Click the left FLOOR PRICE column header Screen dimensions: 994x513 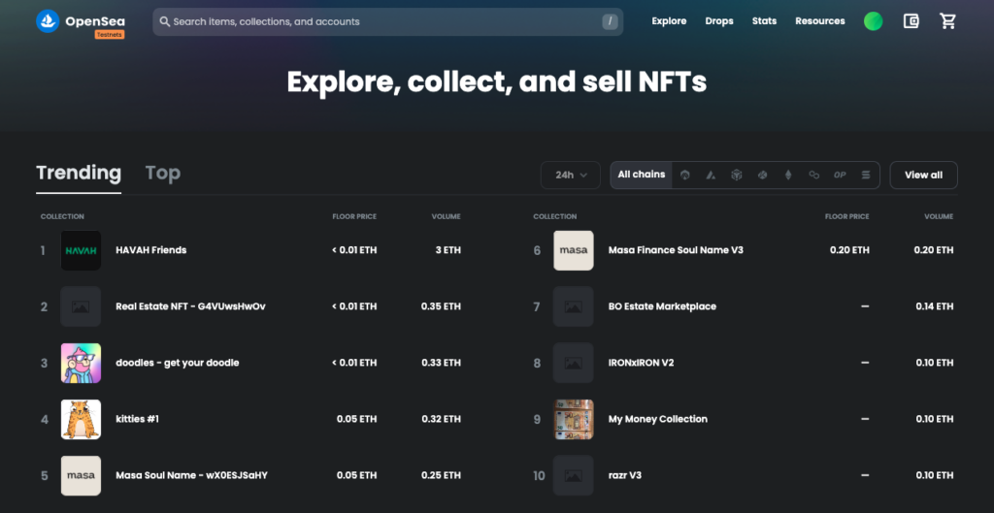pyautogui.click(x=354, y=216)
